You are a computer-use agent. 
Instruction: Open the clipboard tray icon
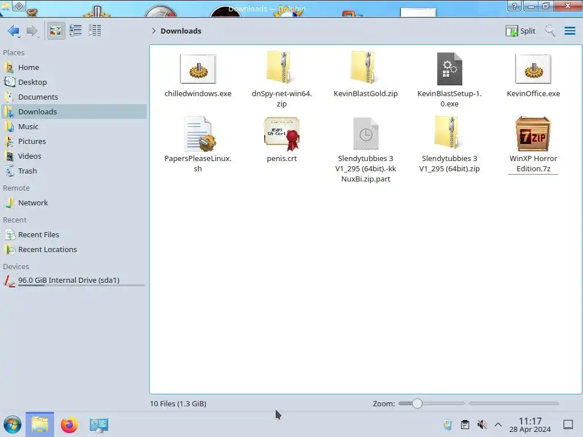tap(465, 424)
